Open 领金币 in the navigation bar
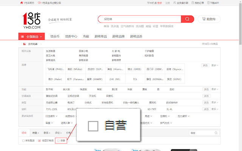This screenshot has height=151, width=242. coord(55,36)
